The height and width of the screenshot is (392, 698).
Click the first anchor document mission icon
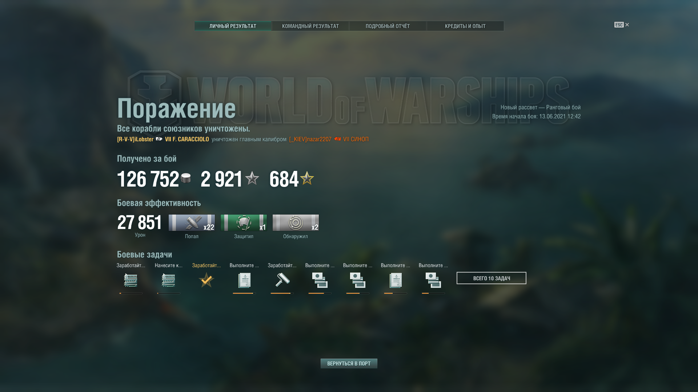point(244,280)
